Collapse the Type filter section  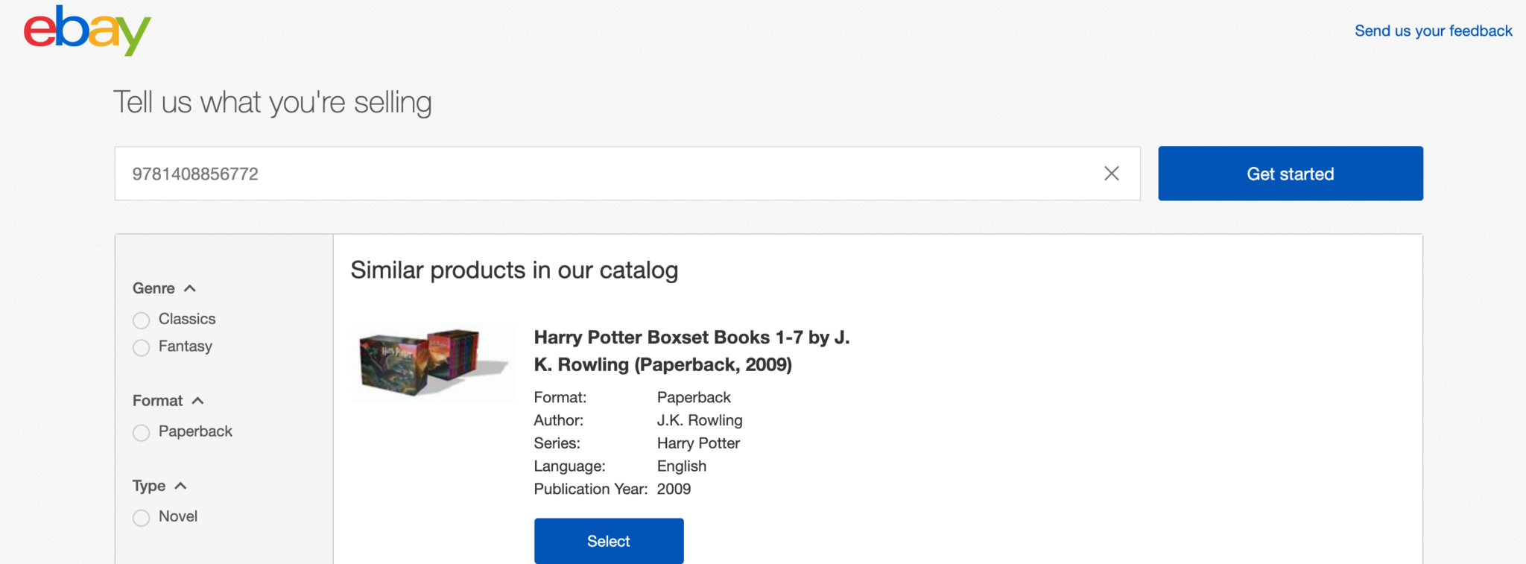[180, 485]
